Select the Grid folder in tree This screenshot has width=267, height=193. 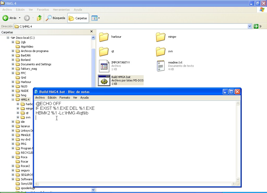click(23, 78)
